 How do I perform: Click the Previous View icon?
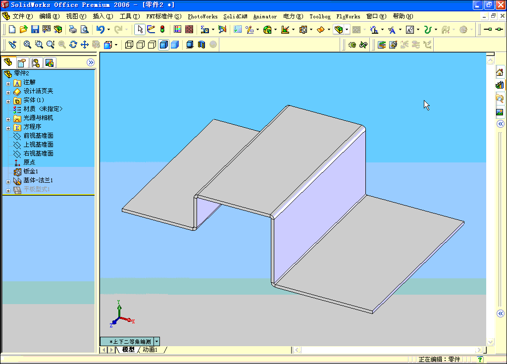pos(12,45)
